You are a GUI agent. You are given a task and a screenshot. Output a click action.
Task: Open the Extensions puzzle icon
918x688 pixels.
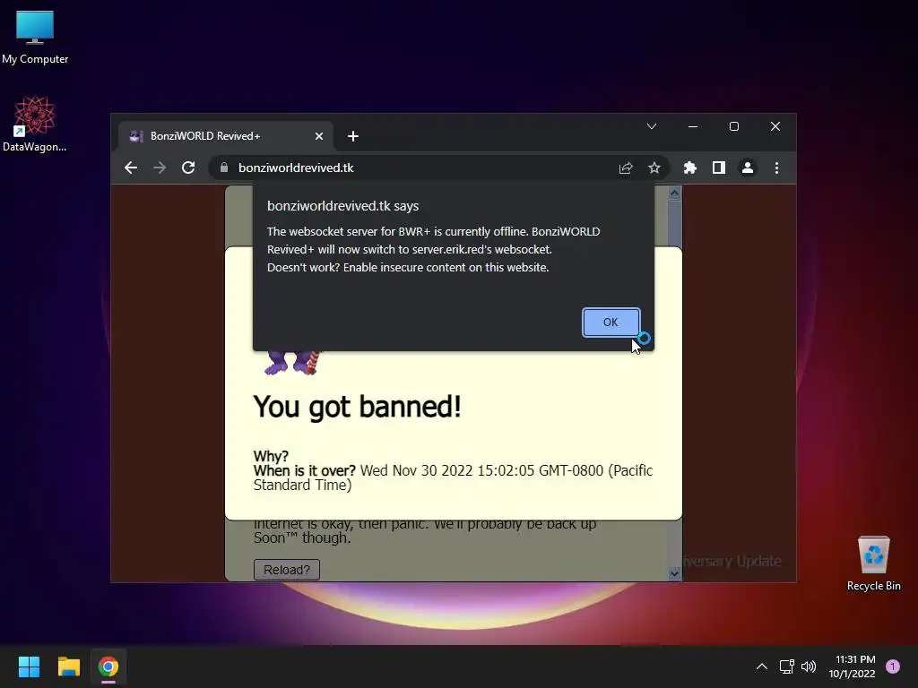689,168
